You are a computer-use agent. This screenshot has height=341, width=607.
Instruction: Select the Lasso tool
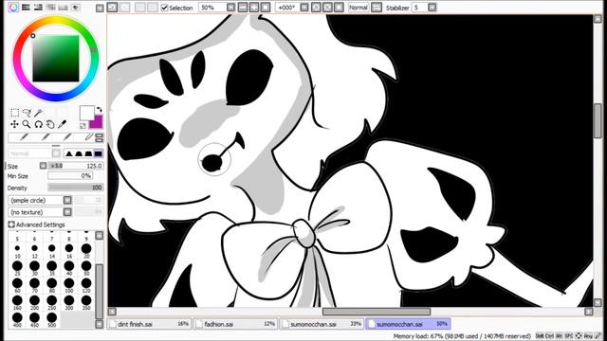click(27, 113)
